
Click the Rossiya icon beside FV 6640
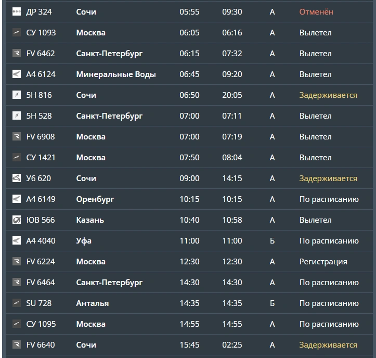pyautogui.click(x=17, y=345)
